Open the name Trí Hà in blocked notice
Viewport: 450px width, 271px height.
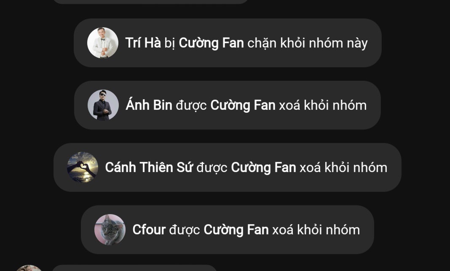pos(143,43)
